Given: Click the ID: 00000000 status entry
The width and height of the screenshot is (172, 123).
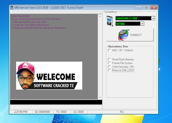Looking at the screenshot, I should 43,112.
